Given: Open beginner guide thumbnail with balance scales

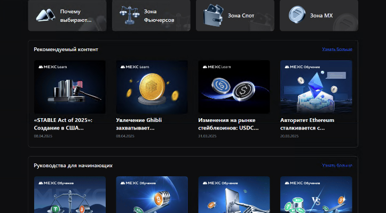Looking at the screenshot, I should tap(70, 194).
